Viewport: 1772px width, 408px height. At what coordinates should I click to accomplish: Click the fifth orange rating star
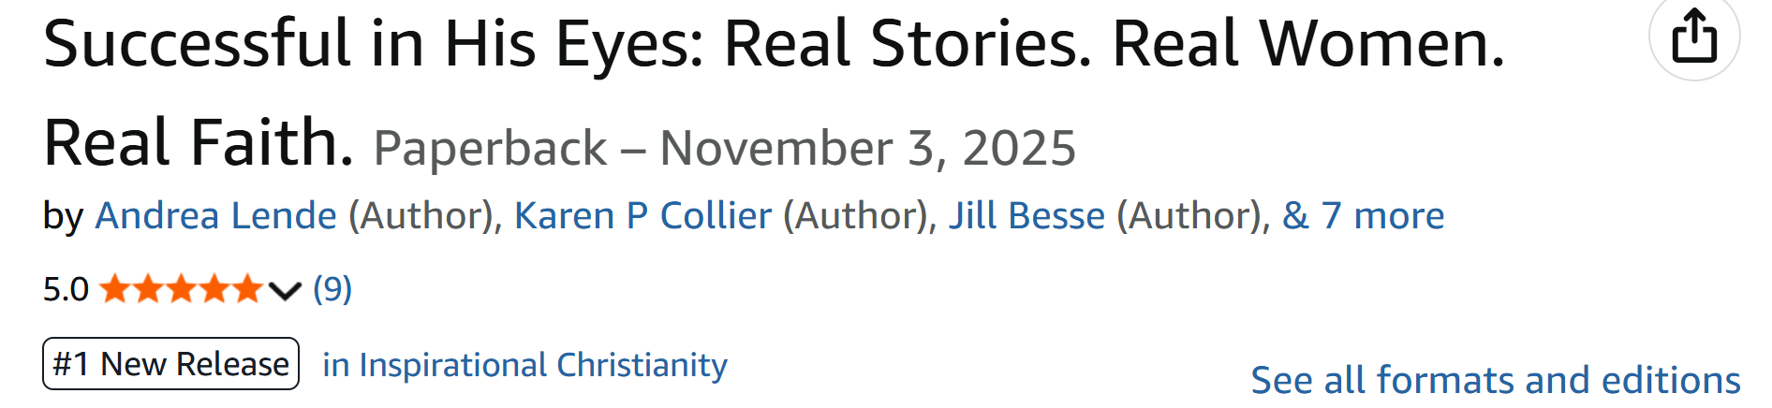[247, 289]
